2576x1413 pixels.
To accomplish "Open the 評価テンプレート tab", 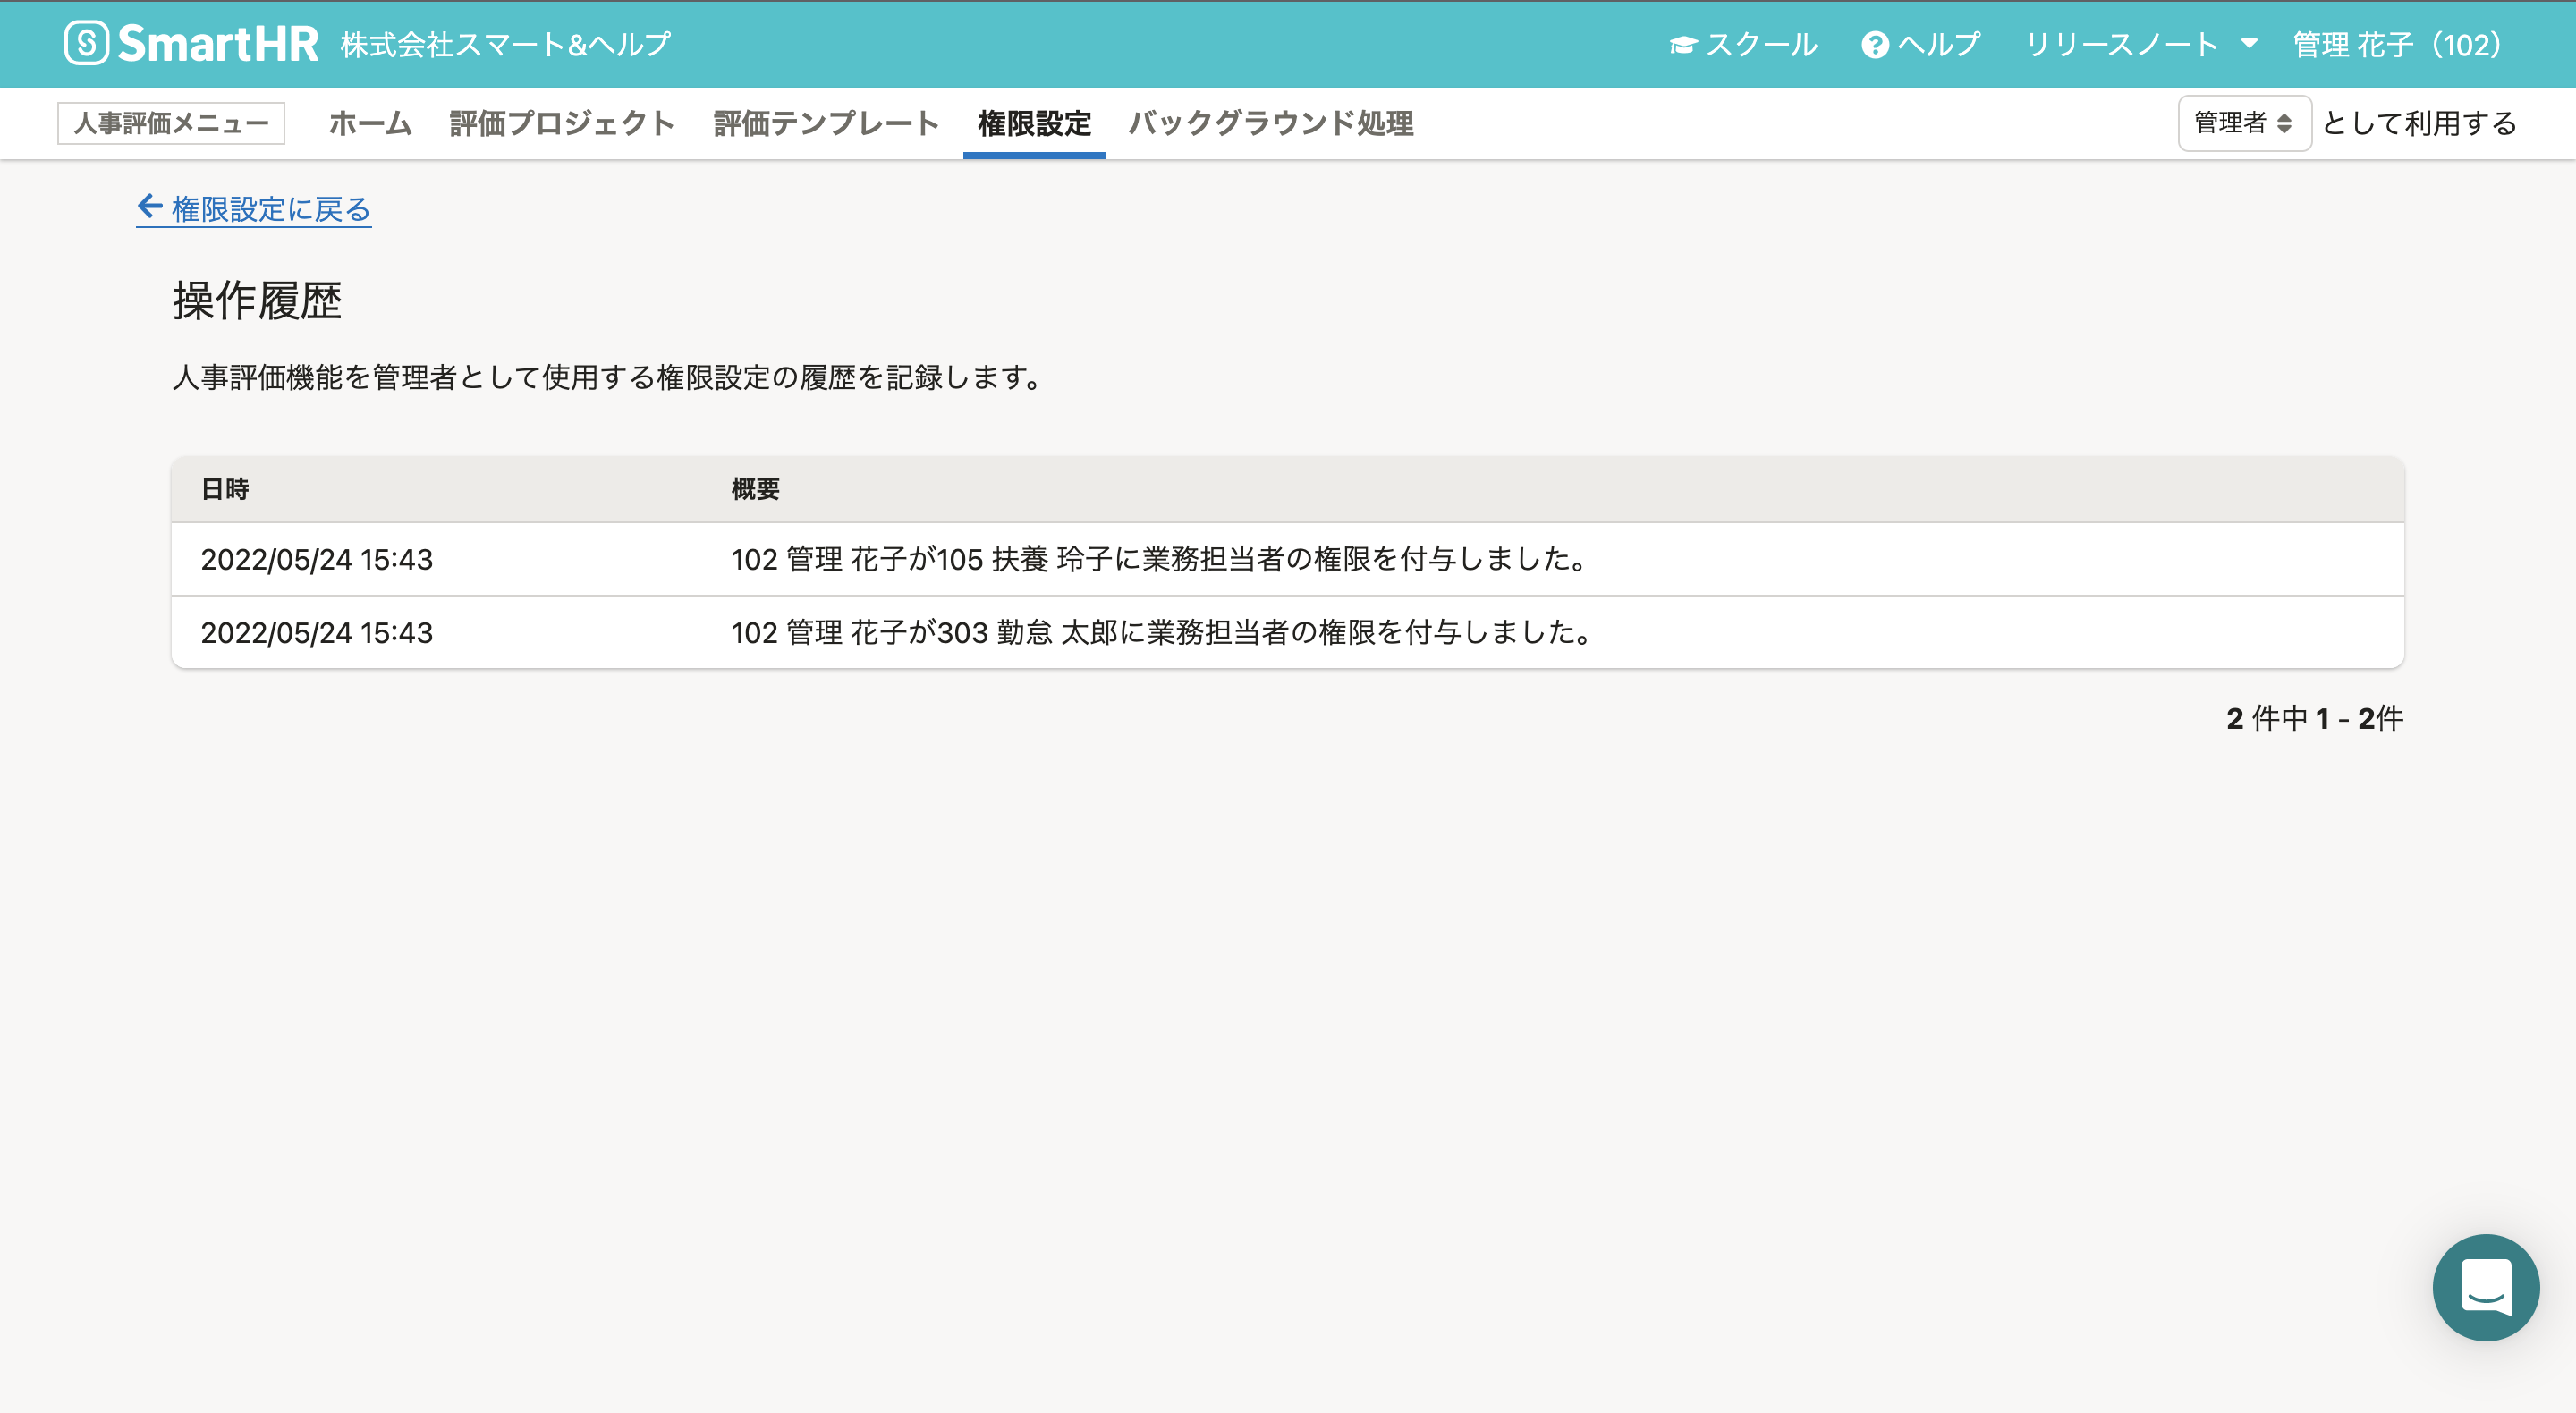I will click(826, 123).
